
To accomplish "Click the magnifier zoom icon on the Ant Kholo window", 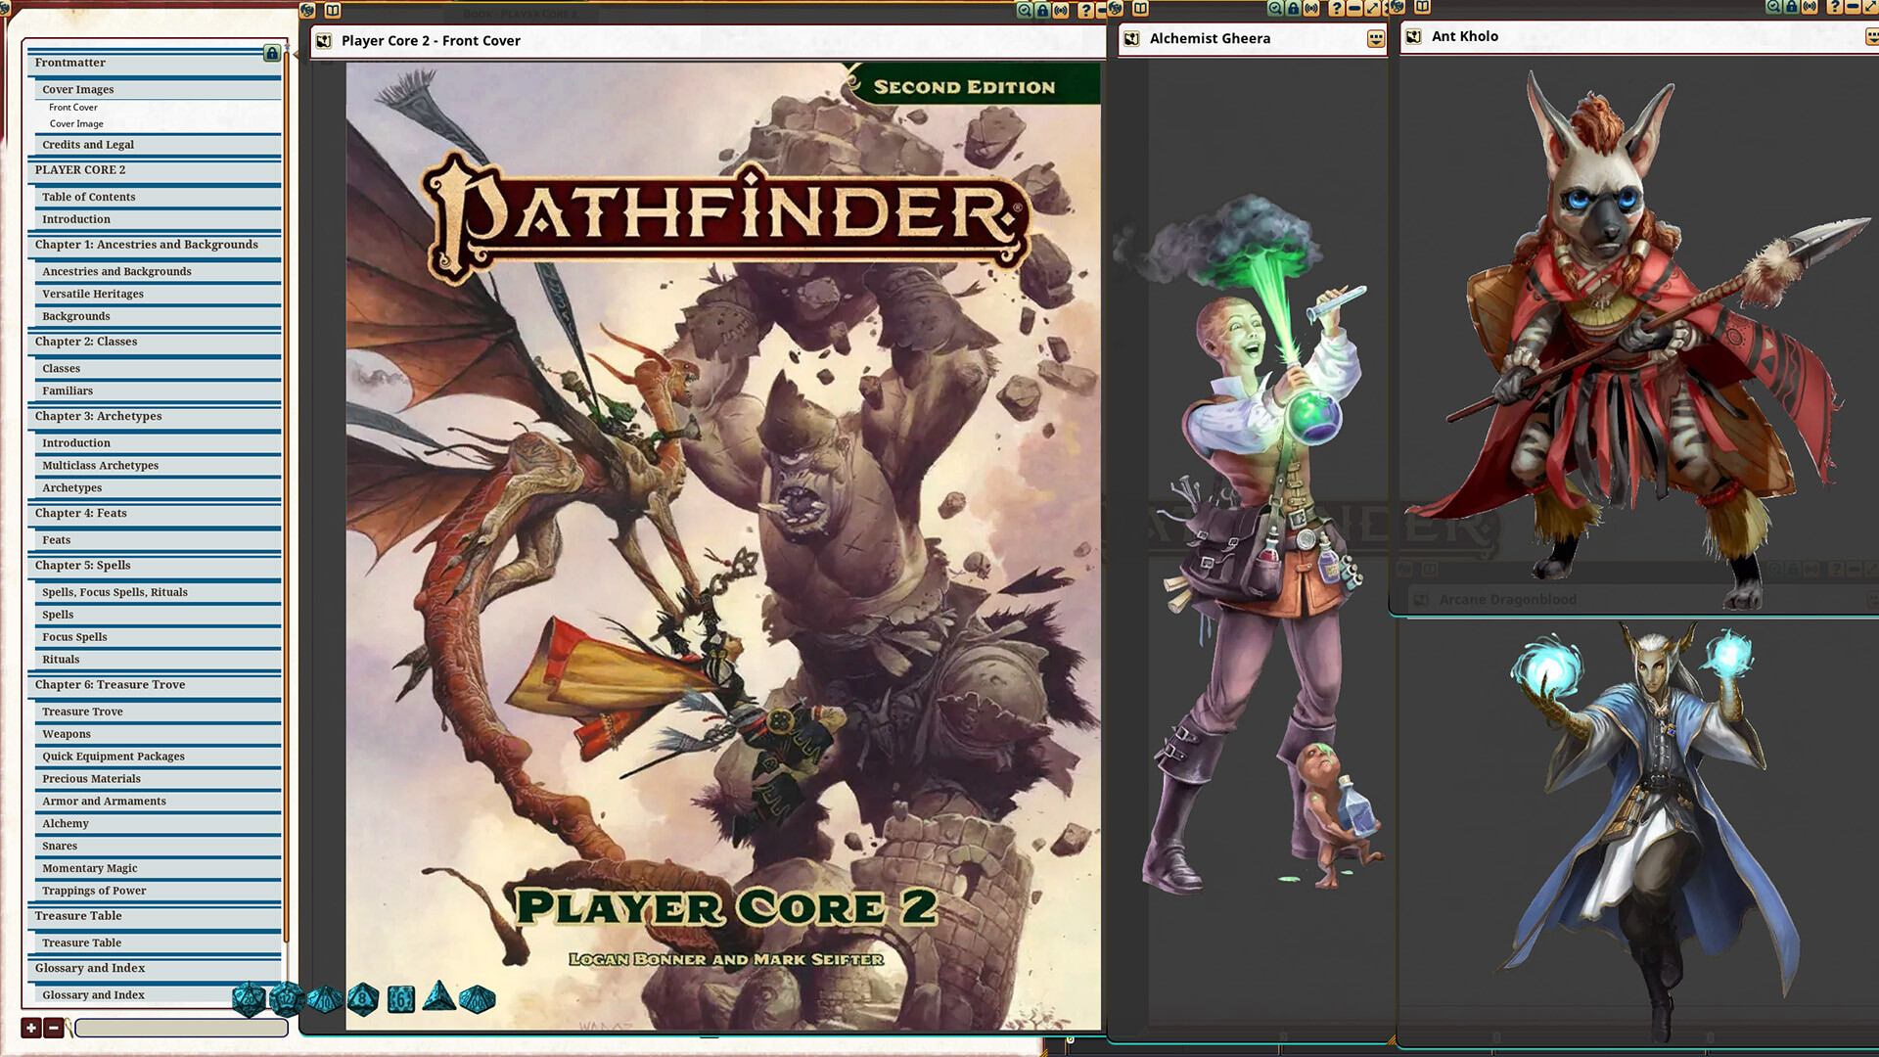I will point(1773,7).
